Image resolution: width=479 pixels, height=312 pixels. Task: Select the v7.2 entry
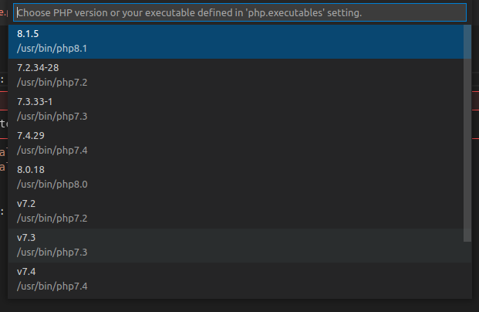pos(26,204)
